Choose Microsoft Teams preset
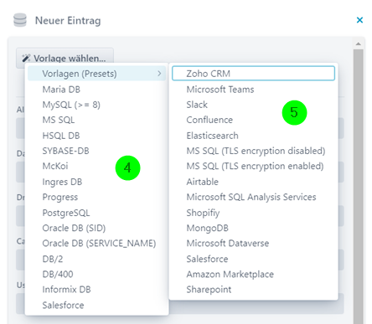Viewport: 372px width, 324px height. (x=253, y=90)
